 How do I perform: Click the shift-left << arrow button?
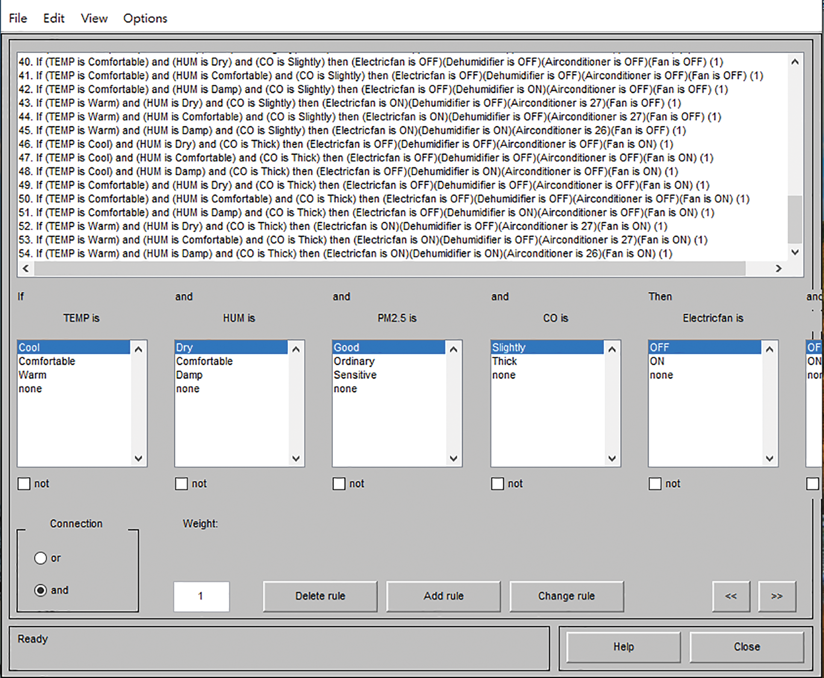tap(730, 596)
